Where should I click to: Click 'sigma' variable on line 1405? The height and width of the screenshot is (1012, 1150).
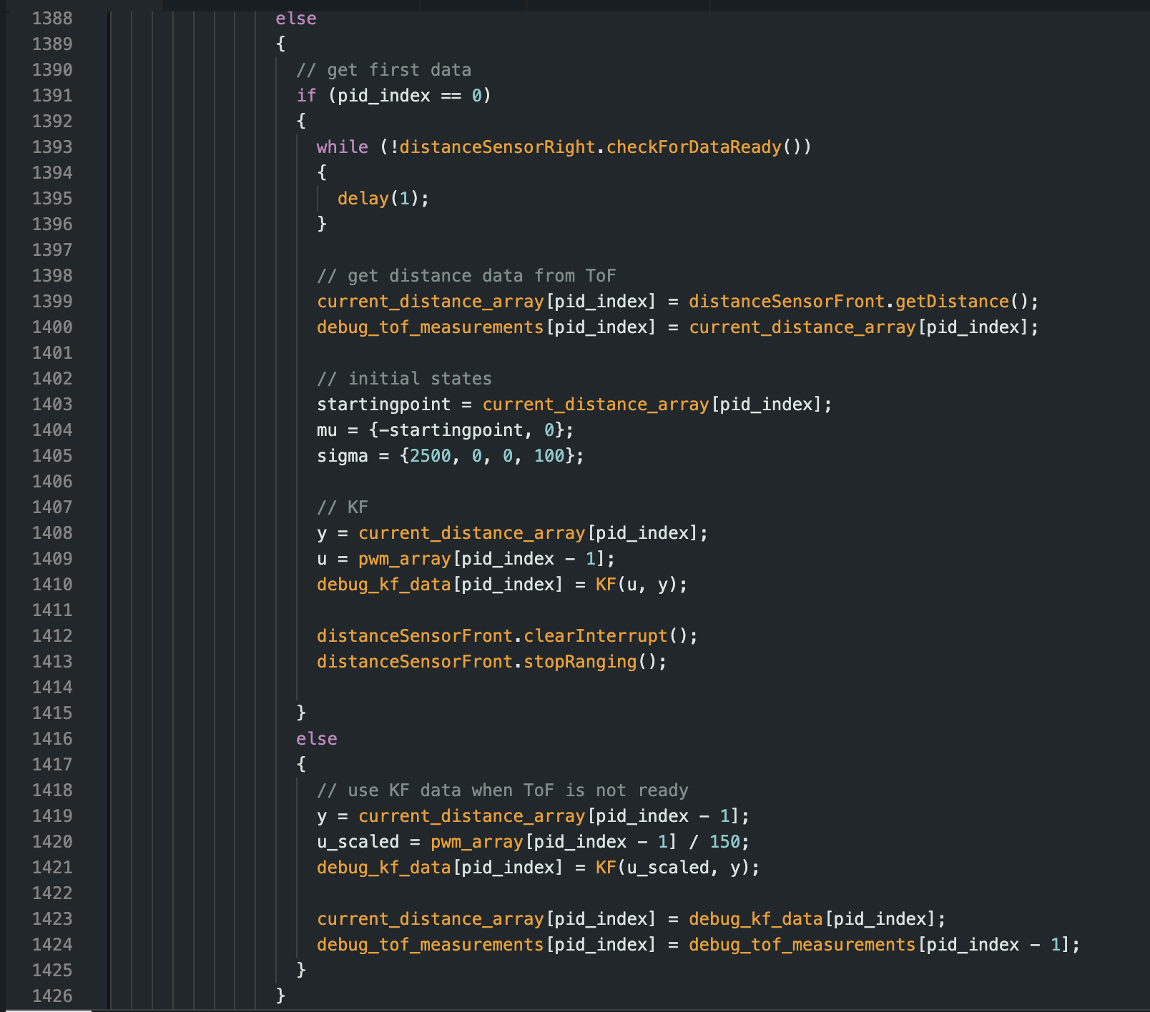(x=343, y=456)
